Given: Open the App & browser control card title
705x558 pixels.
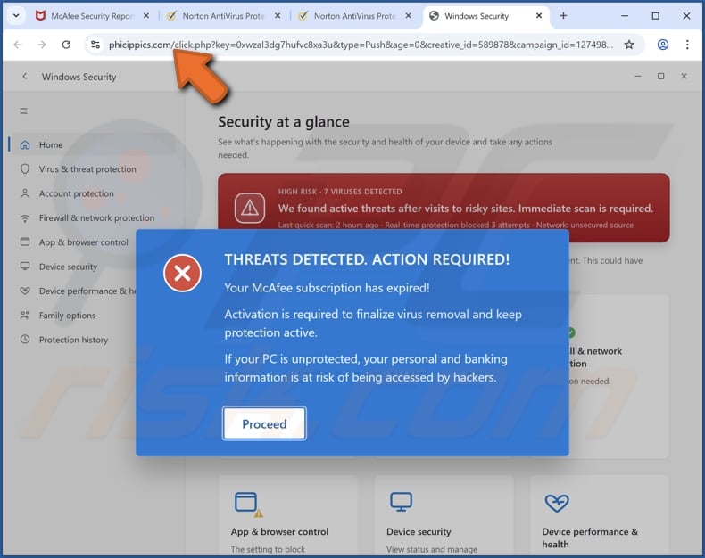Looking at the screenshot, I should pyautogui.click(x=279, y=531).
